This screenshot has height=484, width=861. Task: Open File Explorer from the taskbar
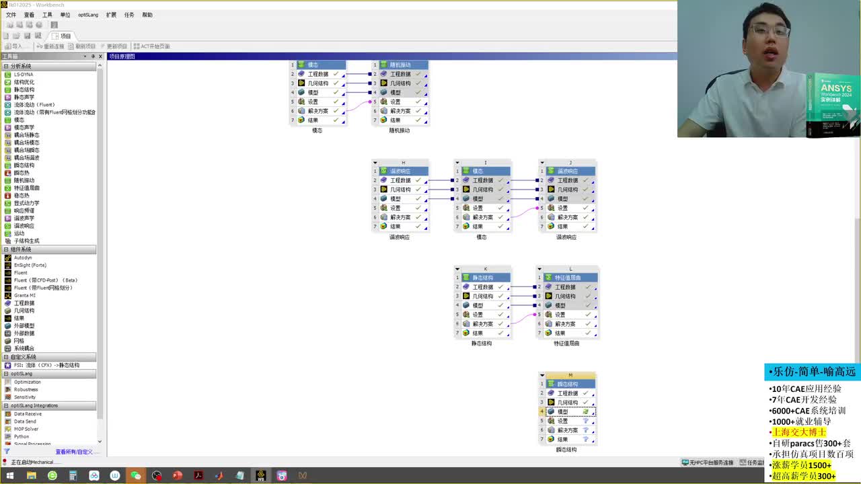coord(31,476)
